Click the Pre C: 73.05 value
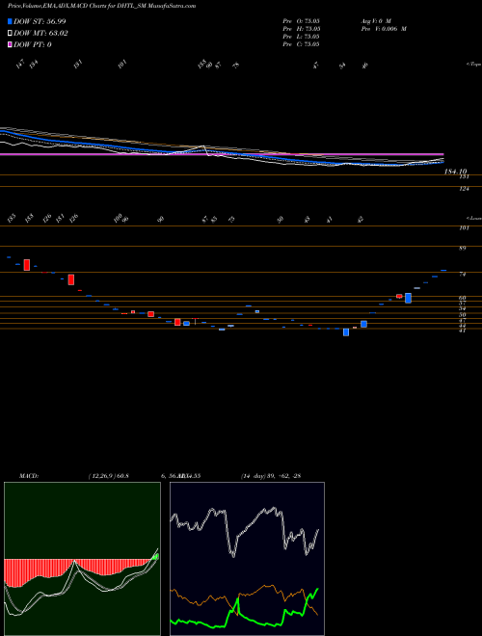482x636 pixels. 302,44
